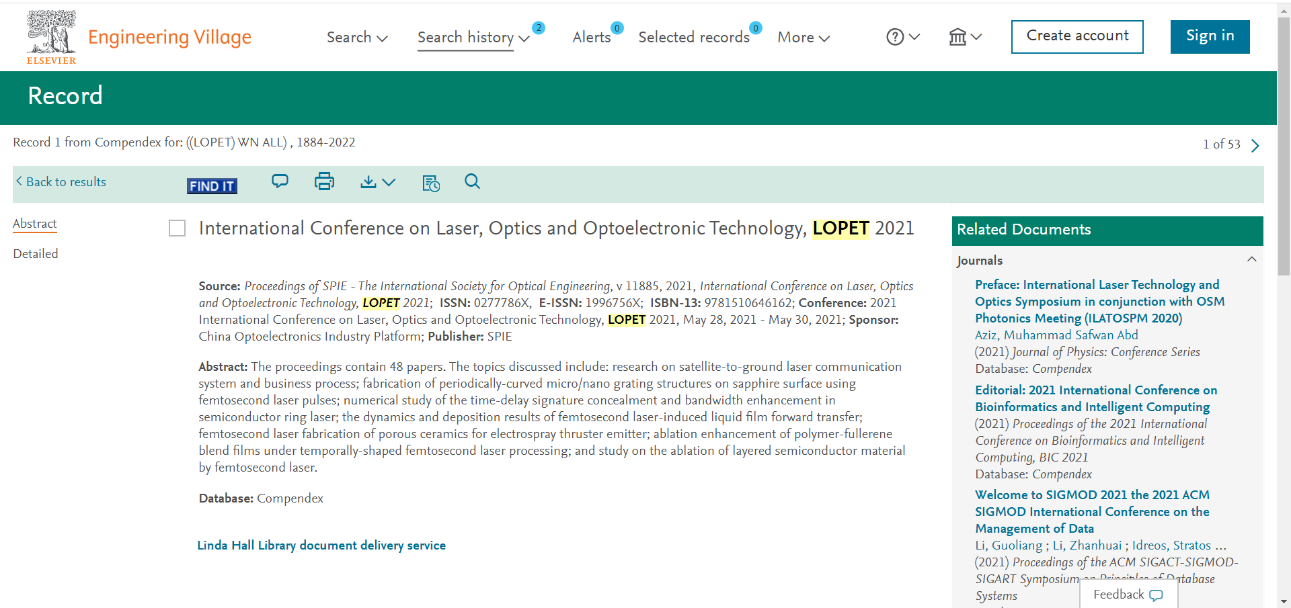Image resolution: width=1291 pixels, height=608 pixels.
Task: Open the Search history menu
Action: 465,38
